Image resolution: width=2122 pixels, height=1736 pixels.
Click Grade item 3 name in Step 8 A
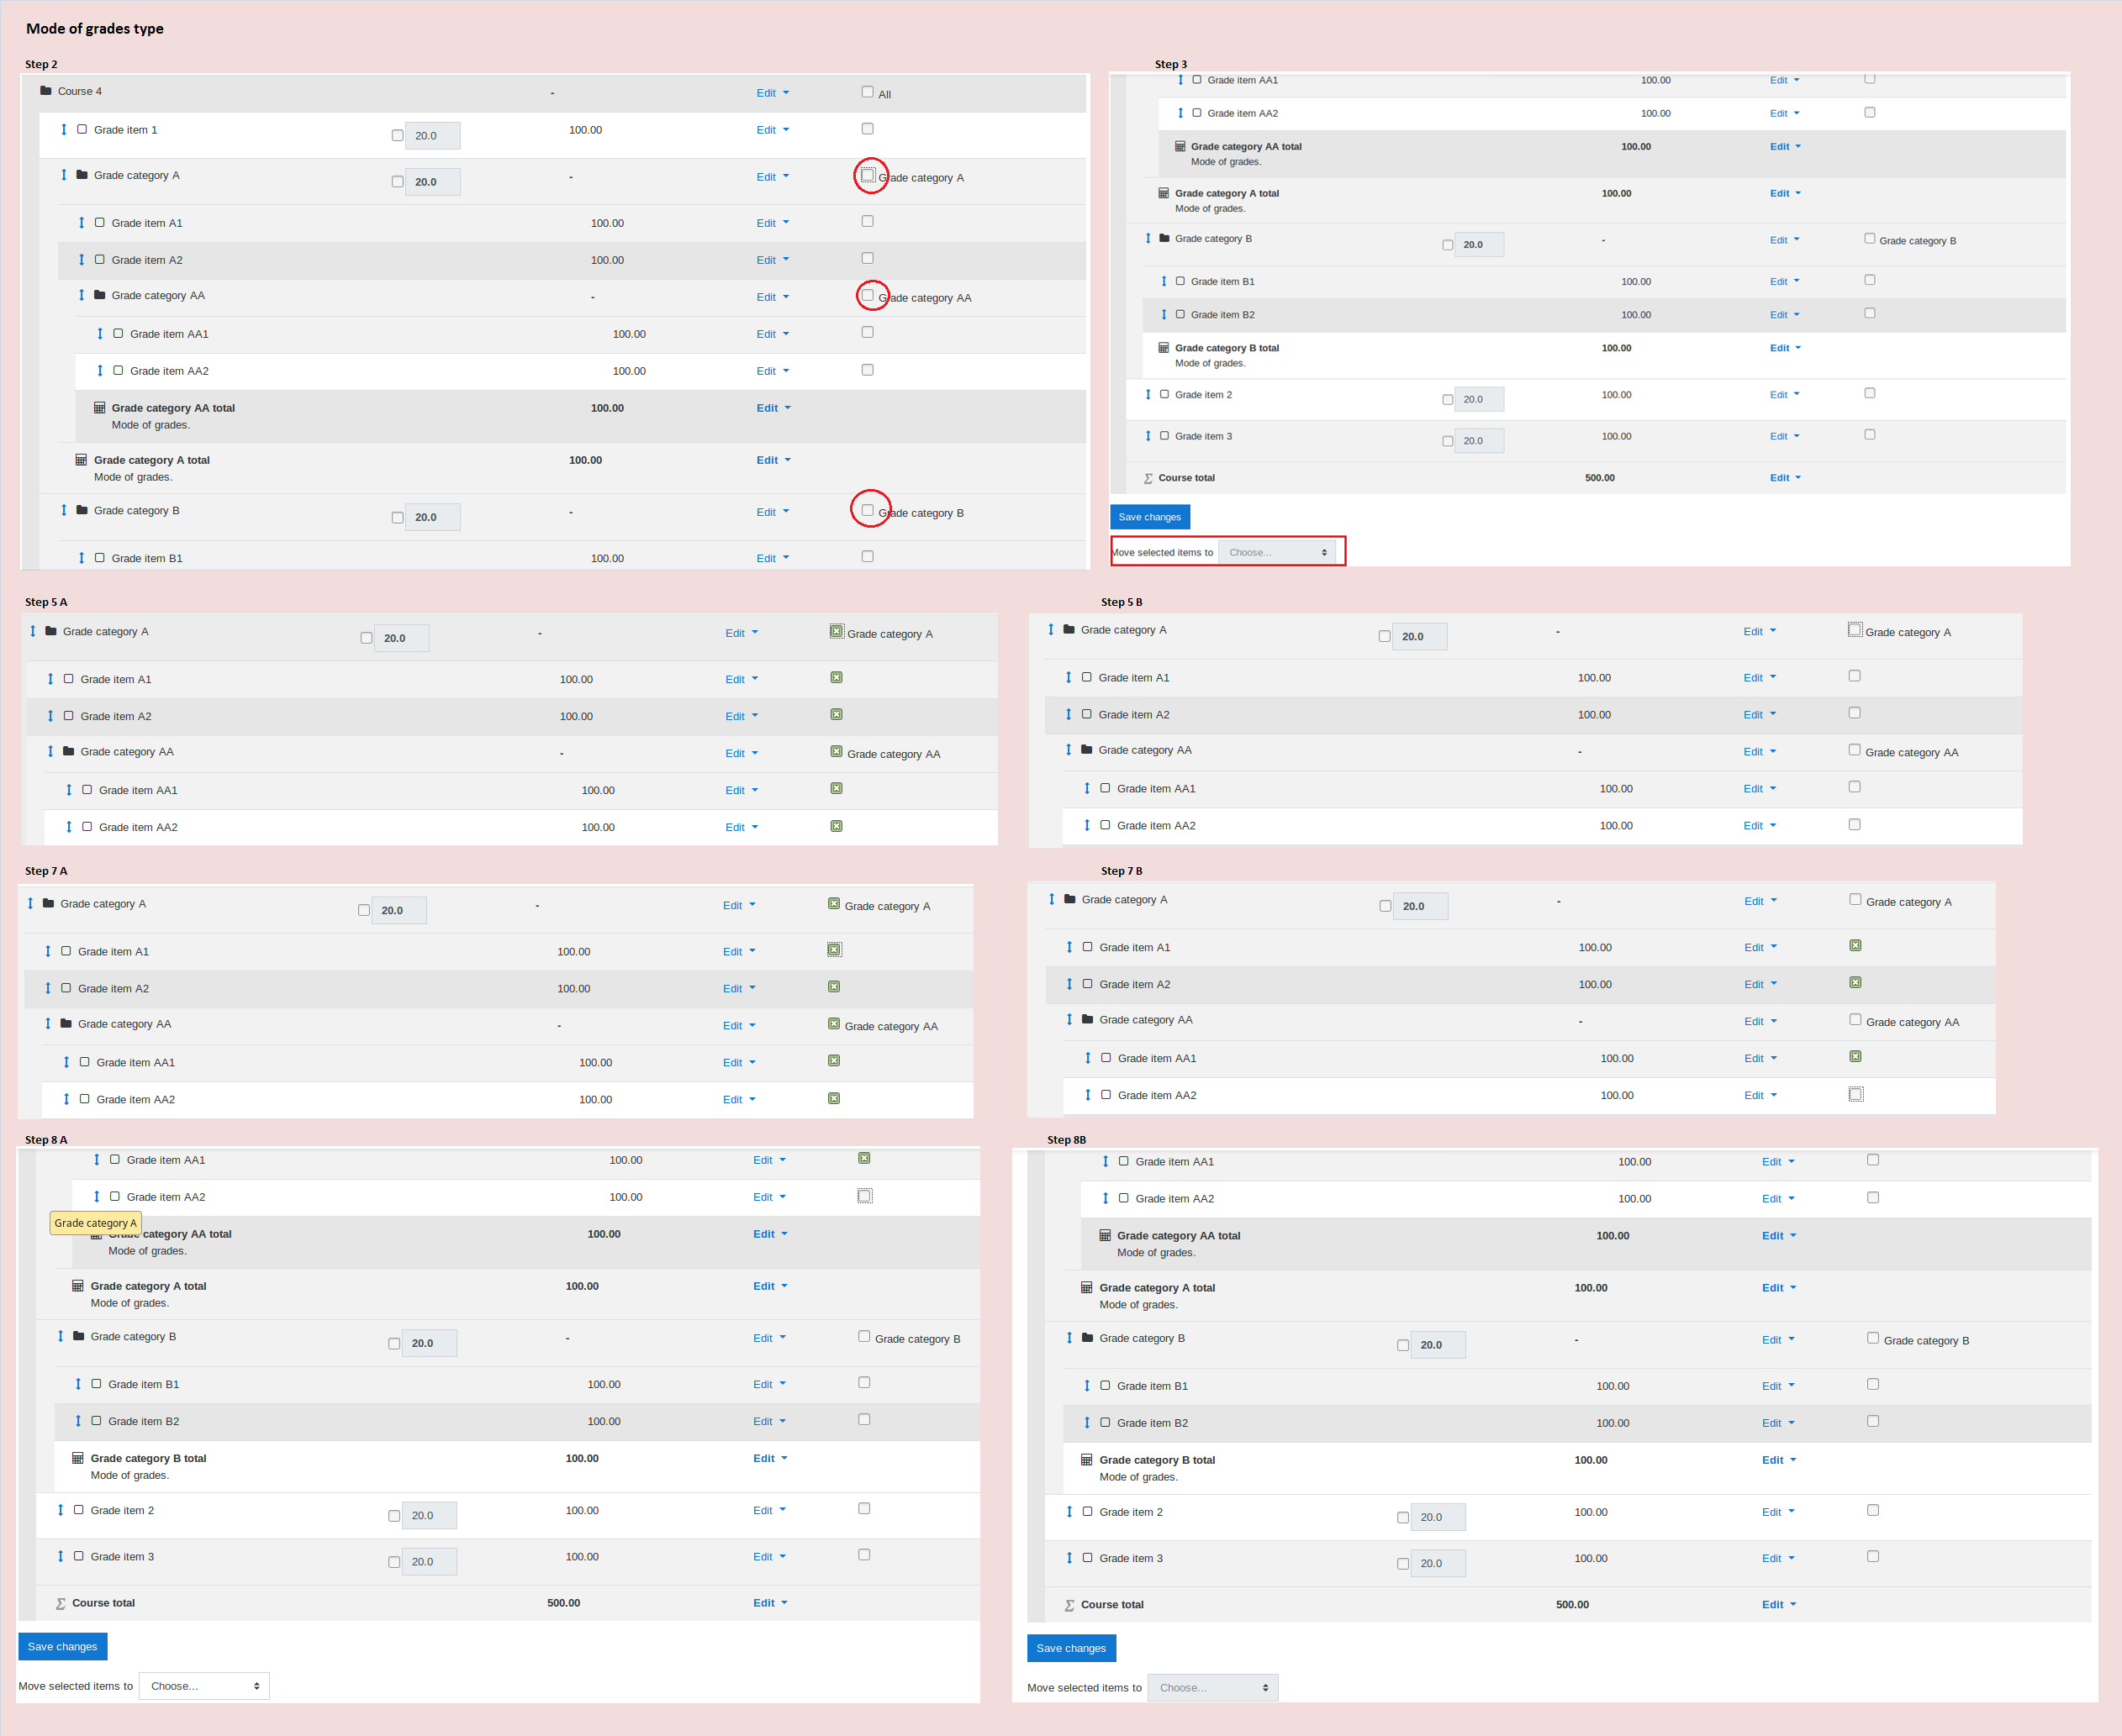[x=122, y=1557]
